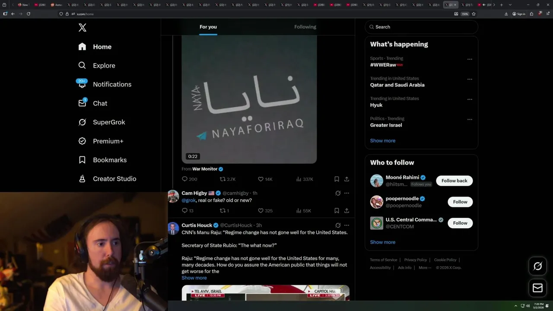Click Grok icon on Cam Higby's post
The height and width of the screenshot is (311, 553).
[x=338, y=193]
